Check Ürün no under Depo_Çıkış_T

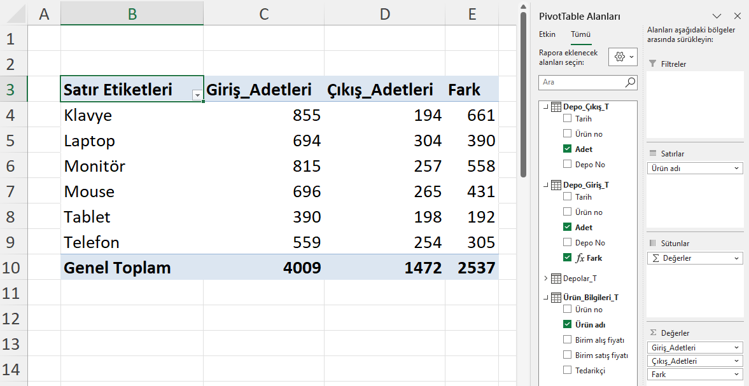[x=568, y=134]
